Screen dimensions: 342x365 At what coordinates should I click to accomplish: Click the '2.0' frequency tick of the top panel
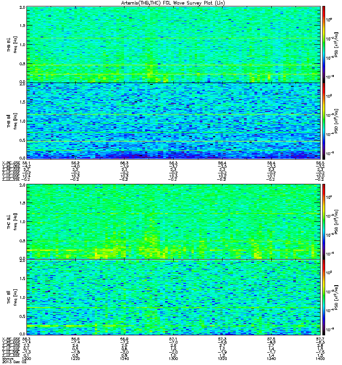(22, 7)
